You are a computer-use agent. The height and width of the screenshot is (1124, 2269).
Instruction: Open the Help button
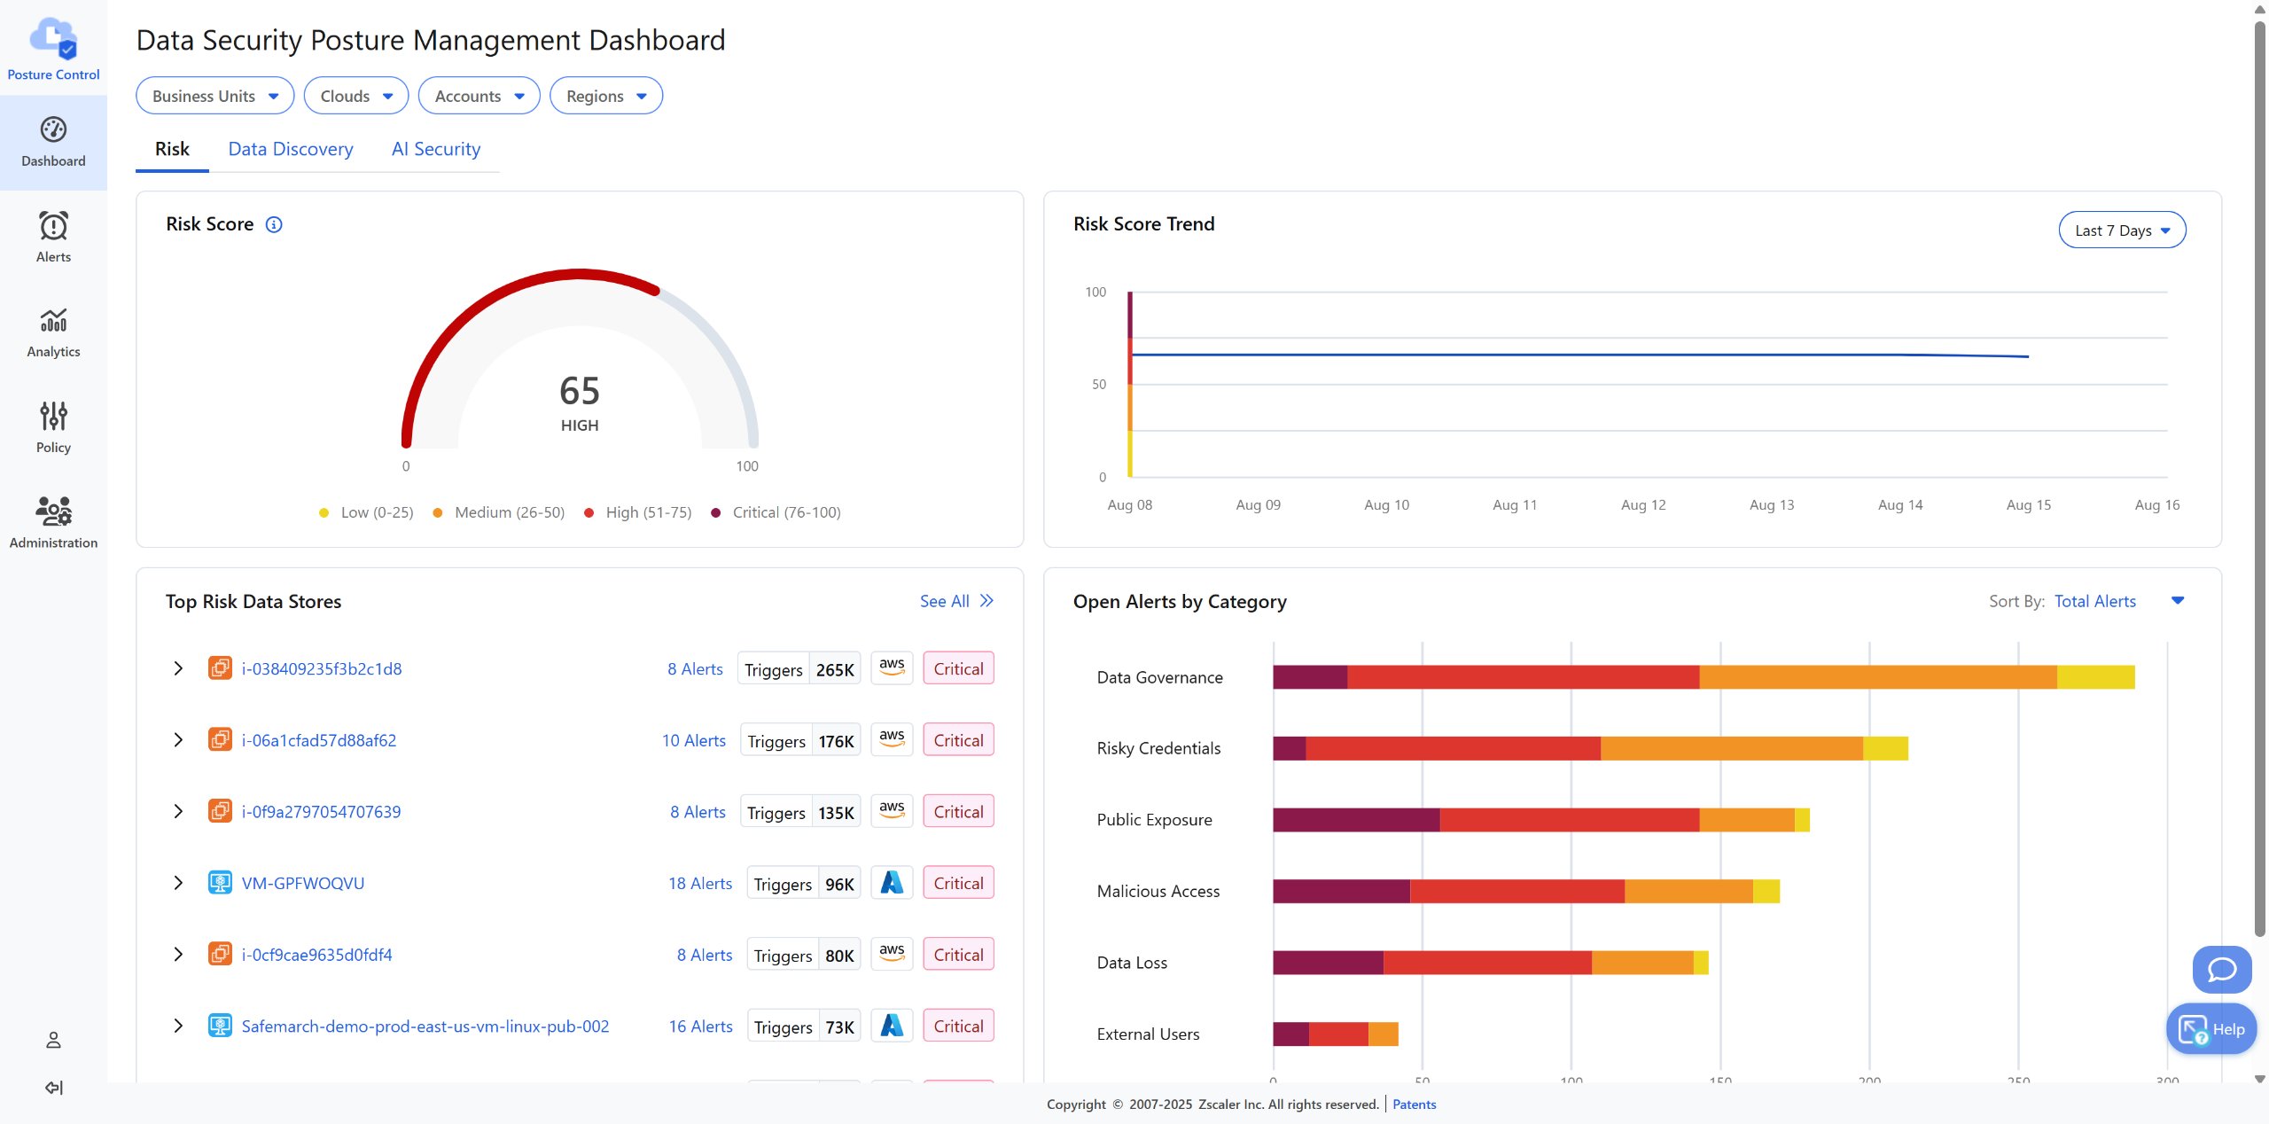2211,1028
